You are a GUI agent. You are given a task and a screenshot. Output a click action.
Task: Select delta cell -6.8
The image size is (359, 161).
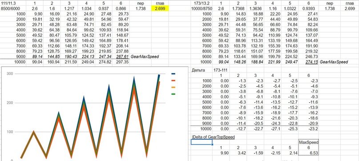coord(255,91)
